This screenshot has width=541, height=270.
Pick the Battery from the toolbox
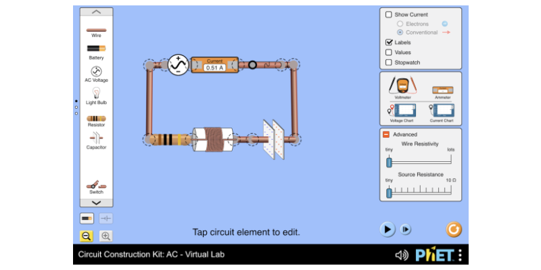pyautogui.click(x=96, y=49)
